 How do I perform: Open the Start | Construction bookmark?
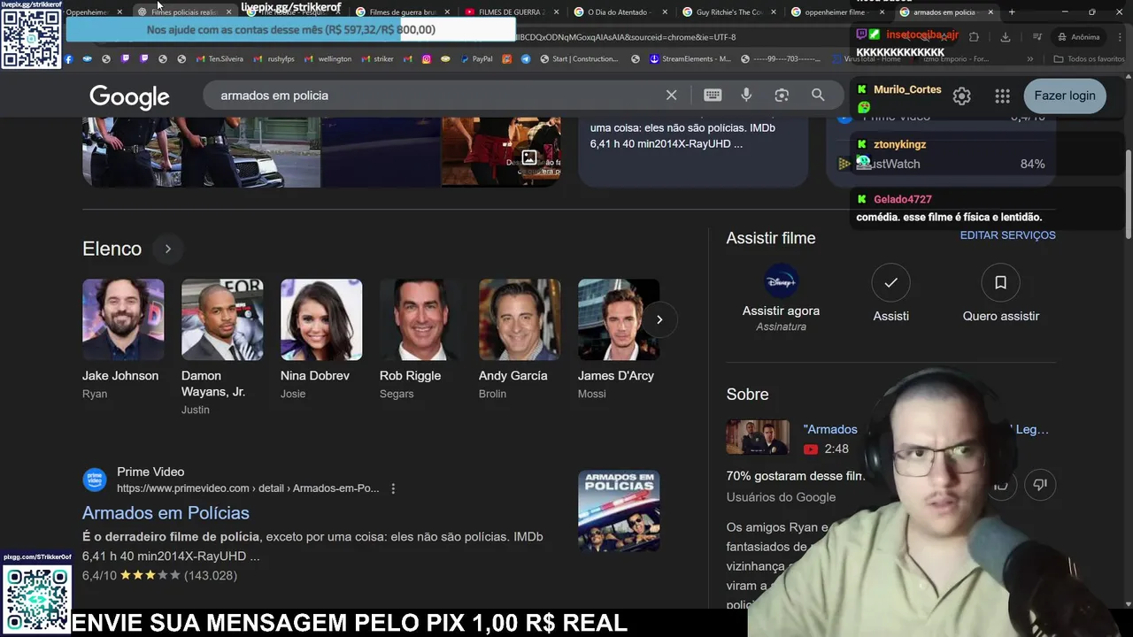point(579,59)
